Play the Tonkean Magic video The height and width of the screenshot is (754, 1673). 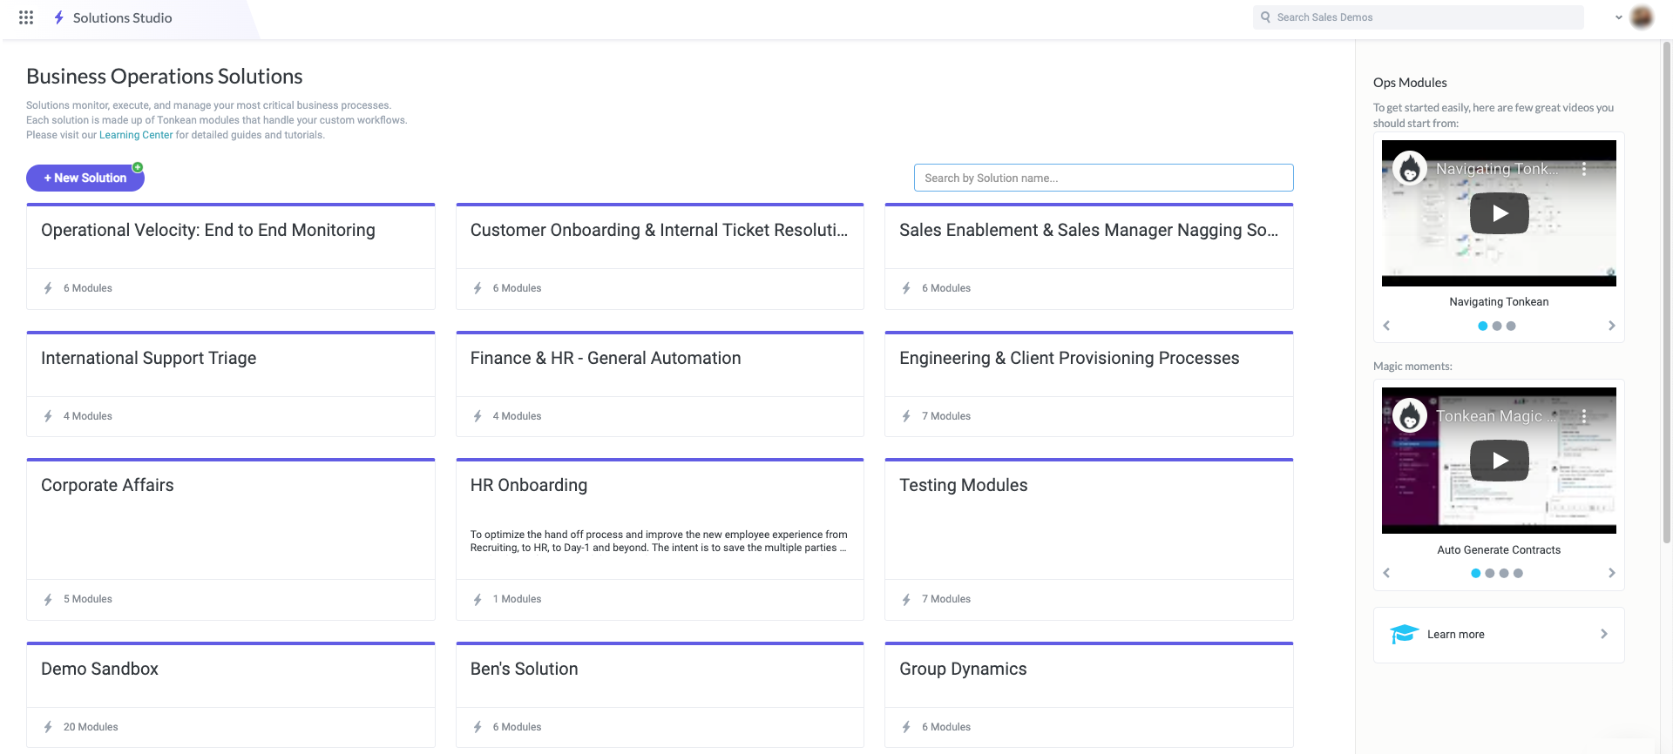(1499, 461)
